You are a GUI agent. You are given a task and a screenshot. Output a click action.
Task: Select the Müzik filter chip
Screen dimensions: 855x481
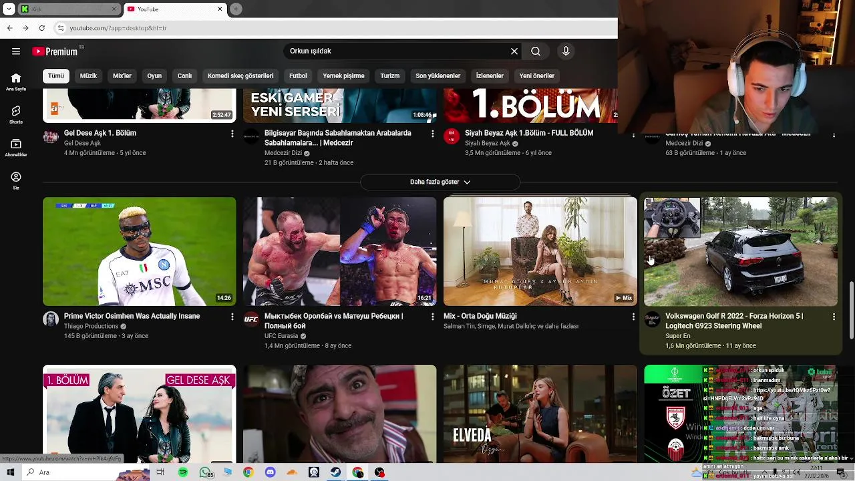[x=88, y=76]
